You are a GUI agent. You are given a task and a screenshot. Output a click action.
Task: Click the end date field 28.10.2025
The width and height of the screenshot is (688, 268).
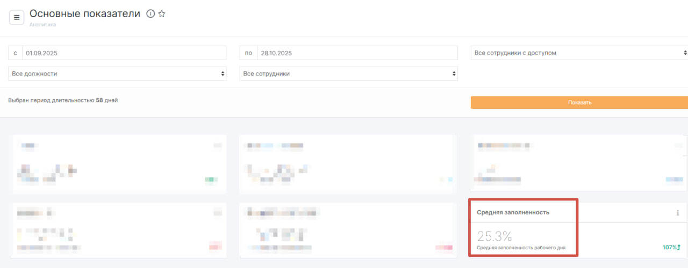click(357, 53)
